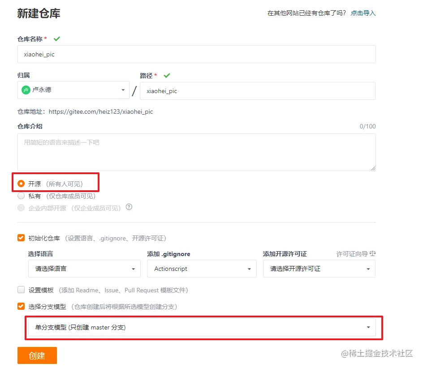Click the green check icon beside 仓库名称
This screenshot has width=423, height=368.
click(56, 39)
